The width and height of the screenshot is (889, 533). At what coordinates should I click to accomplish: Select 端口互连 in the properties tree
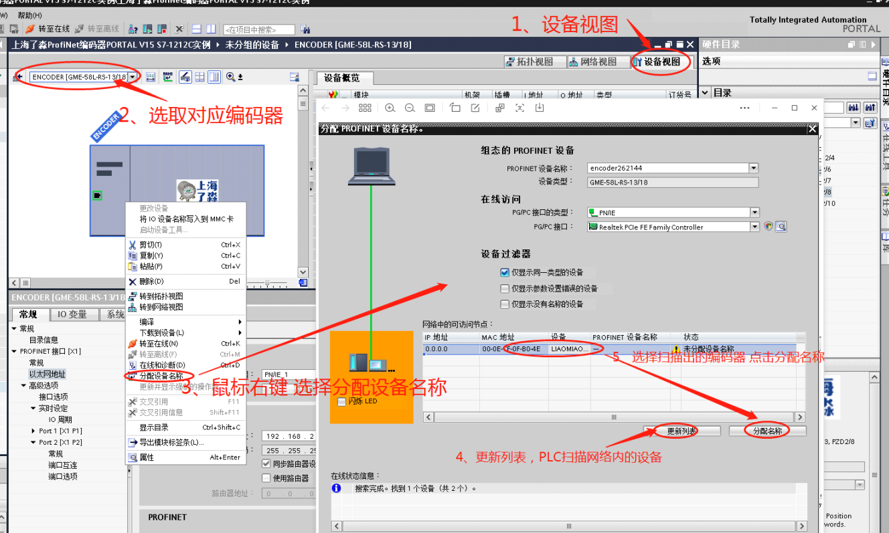coord(62,465)
